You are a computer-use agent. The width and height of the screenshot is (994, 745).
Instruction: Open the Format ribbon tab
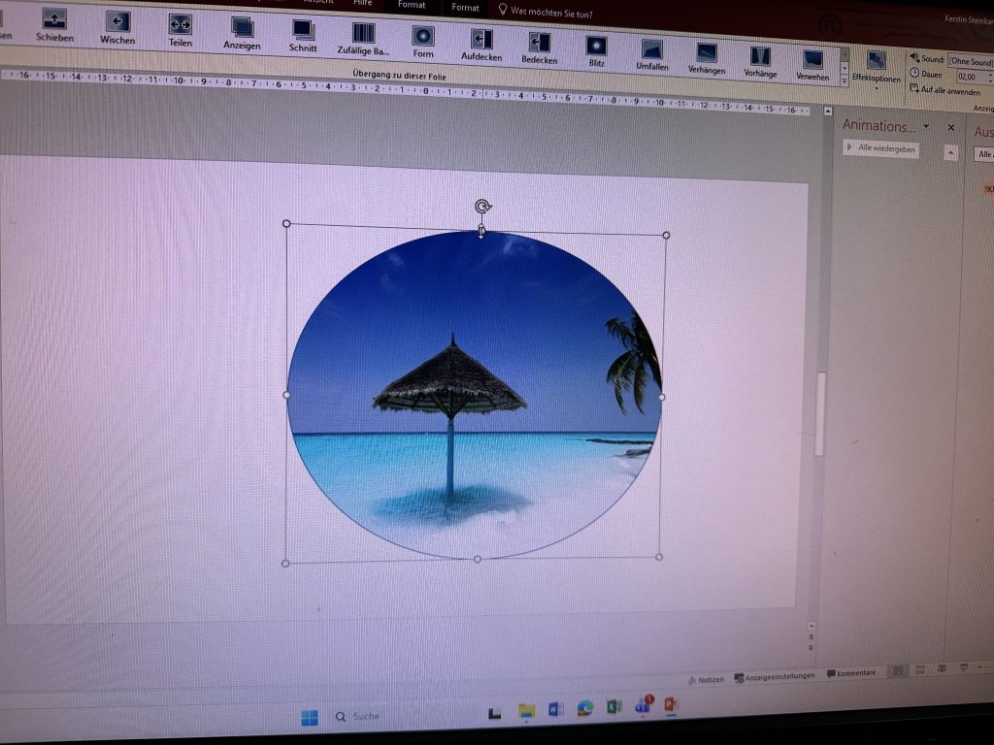(412, 6)
